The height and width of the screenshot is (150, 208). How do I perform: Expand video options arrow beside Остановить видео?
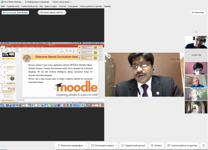click(x=116, y=145)
